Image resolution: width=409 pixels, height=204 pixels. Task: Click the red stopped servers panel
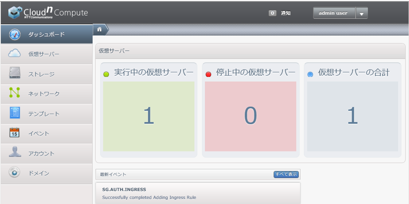click(251, 116)
